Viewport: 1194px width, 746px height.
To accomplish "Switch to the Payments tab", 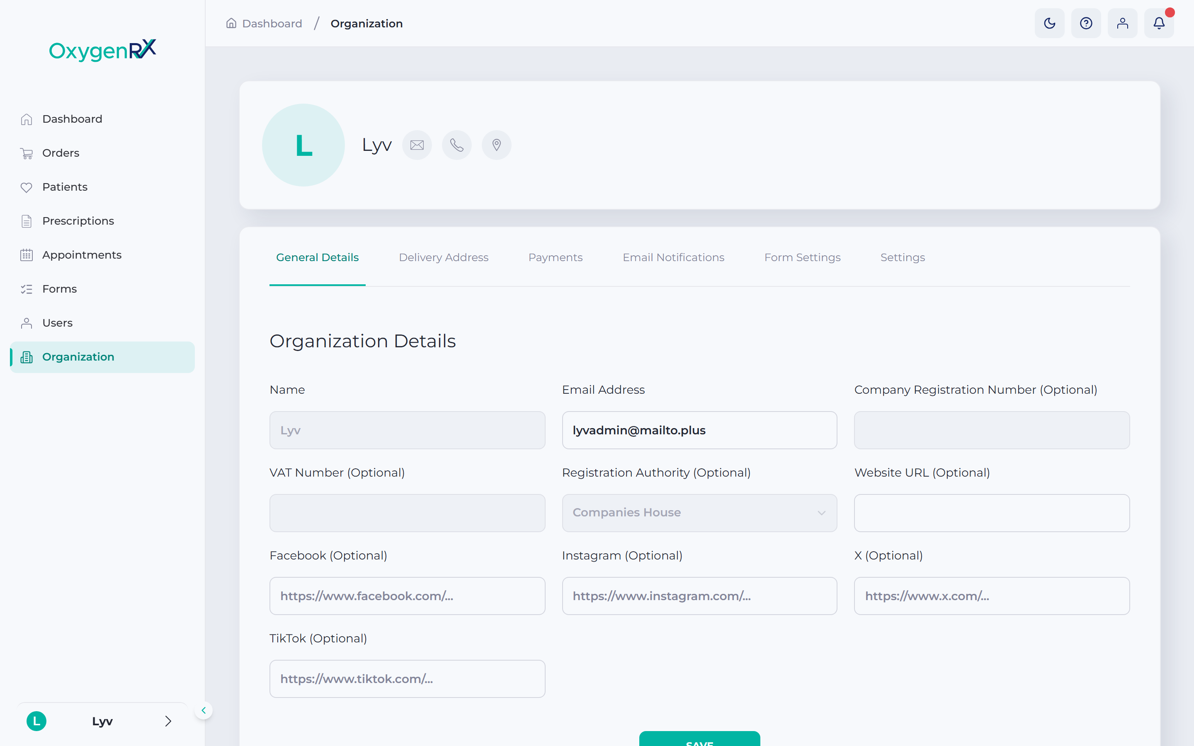I will 556,257.
